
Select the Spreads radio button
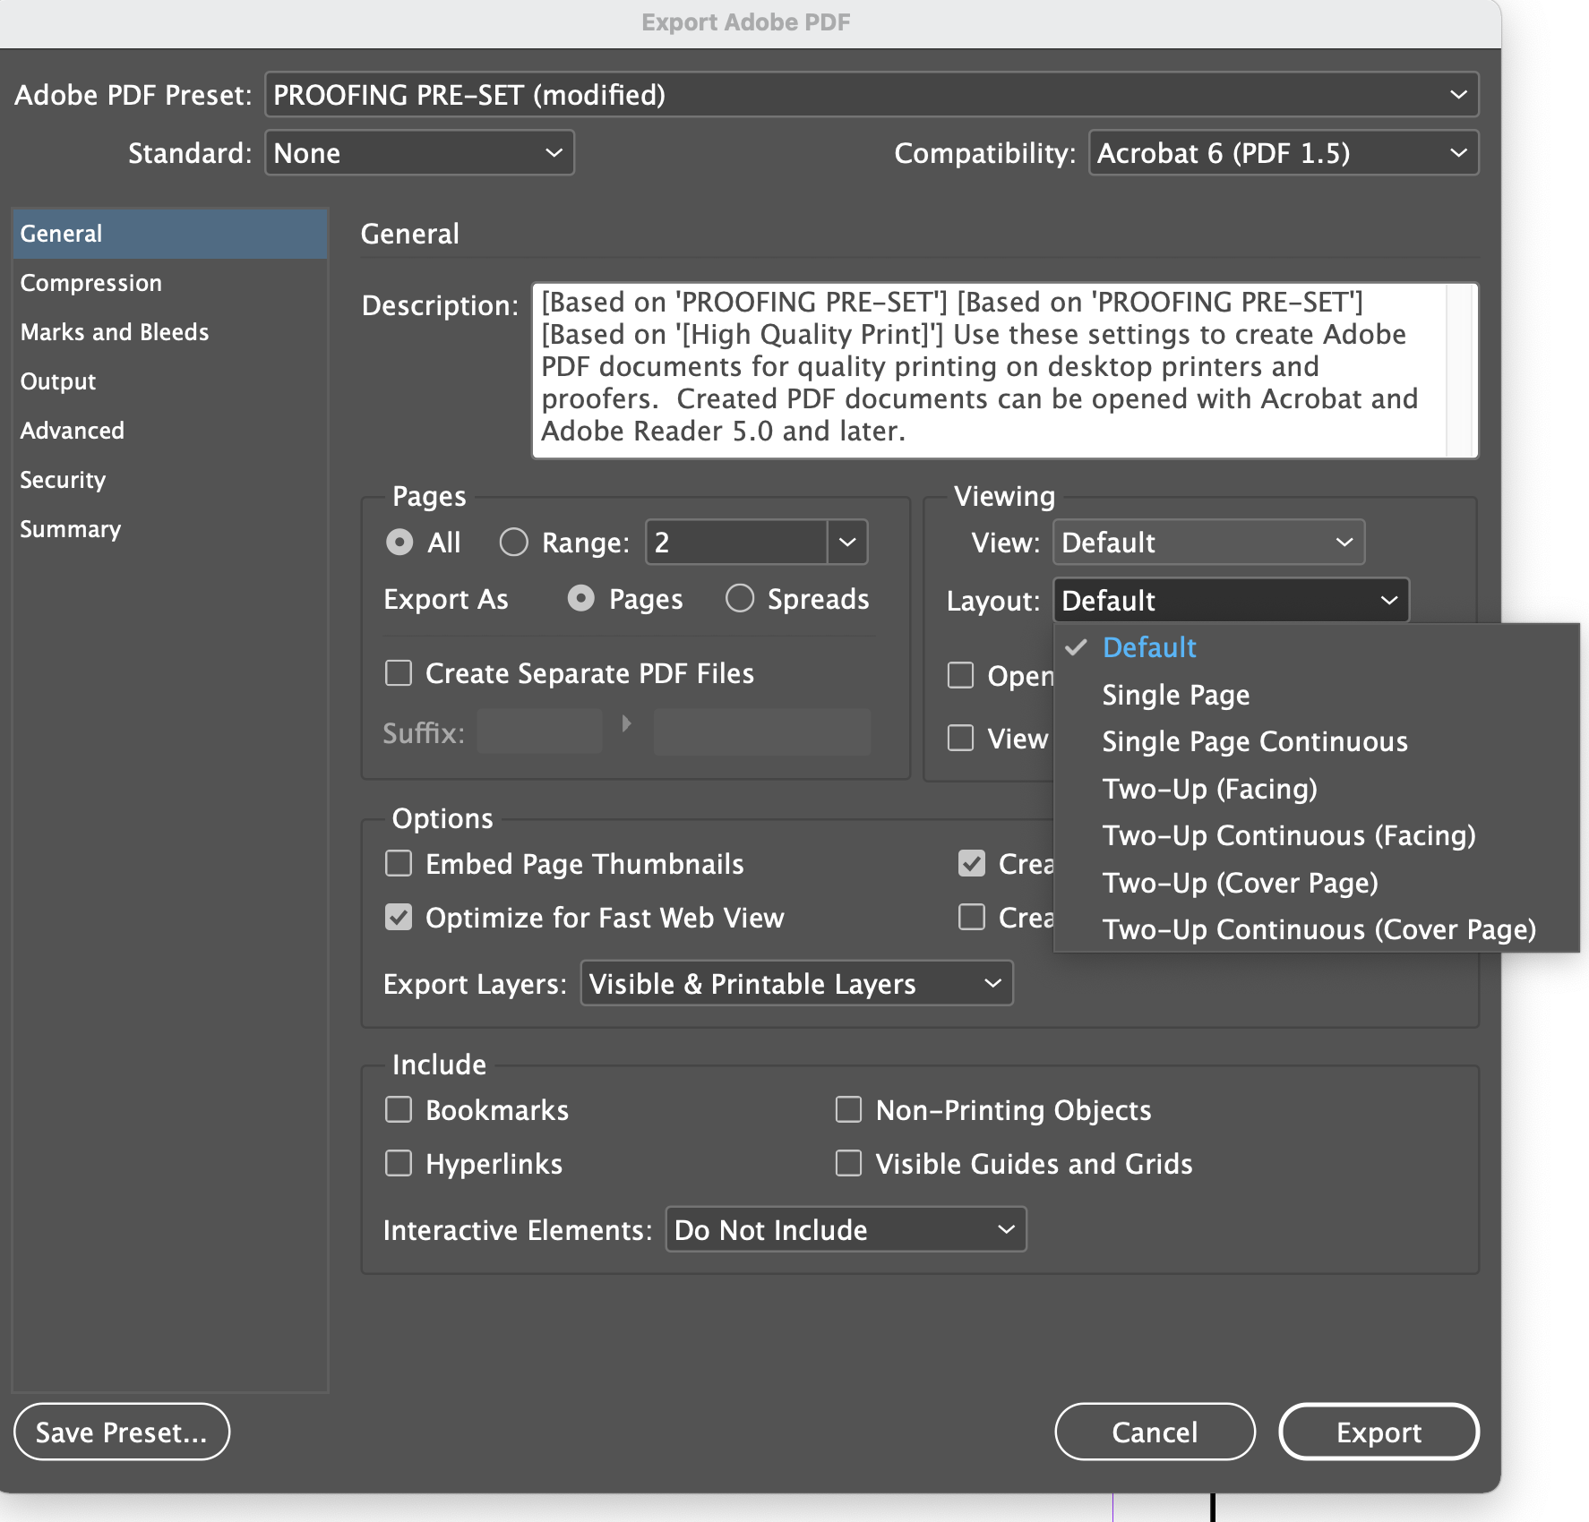point(740,598)
